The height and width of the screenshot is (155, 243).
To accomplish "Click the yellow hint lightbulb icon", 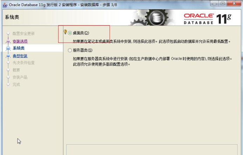I will 65,32.
